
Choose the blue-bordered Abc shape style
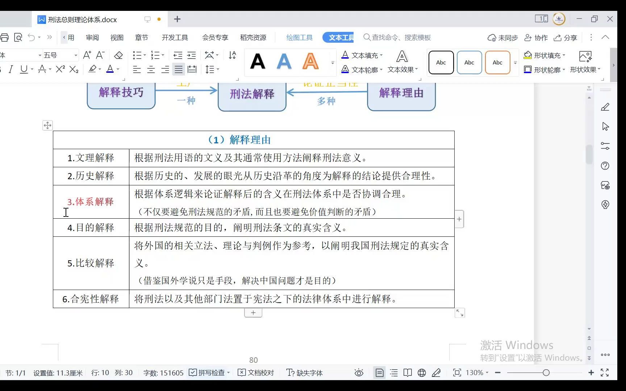coord(469,62)
